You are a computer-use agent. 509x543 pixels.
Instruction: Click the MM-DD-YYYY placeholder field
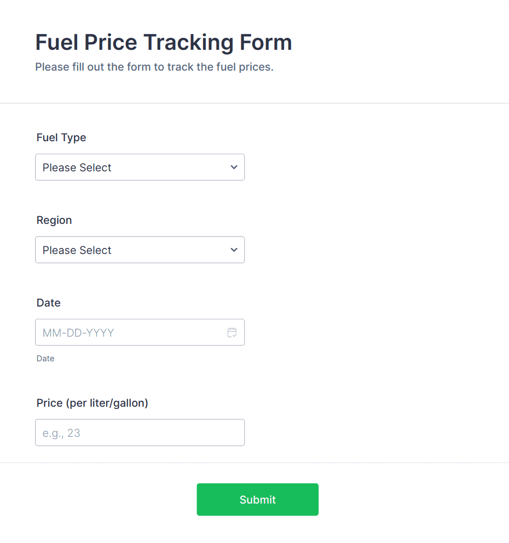(x=126, y=332)
